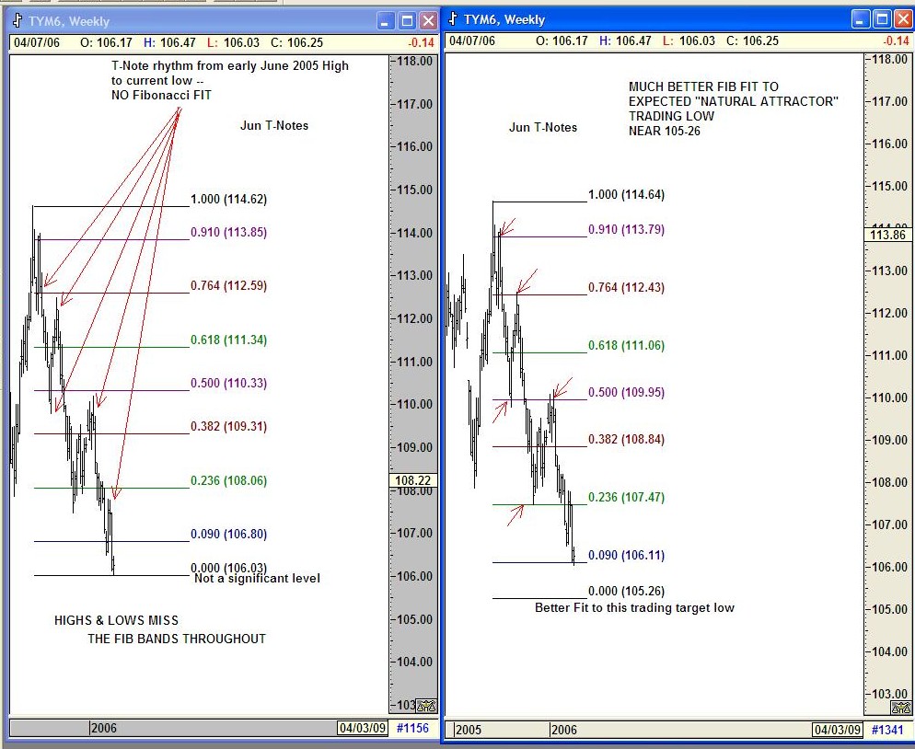Viewport: 915px width, 749px height.
Task: Click the scale icon at left chart's bottom corner
Action: (426, 706)
